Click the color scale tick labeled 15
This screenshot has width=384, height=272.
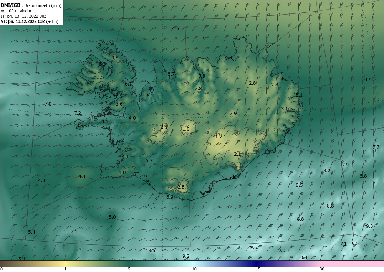258,269
